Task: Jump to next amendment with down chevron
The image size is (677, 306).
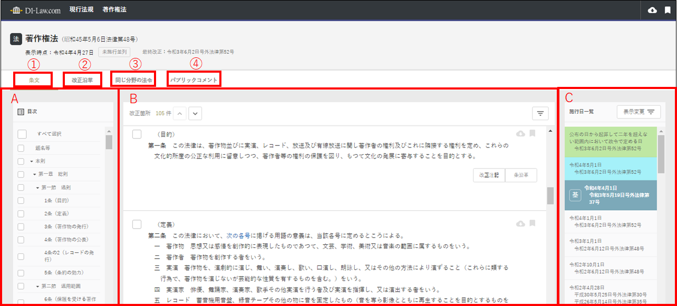Action: coord(195,113)
